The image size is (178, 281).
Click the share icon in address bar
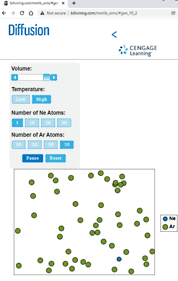point(173,13)
